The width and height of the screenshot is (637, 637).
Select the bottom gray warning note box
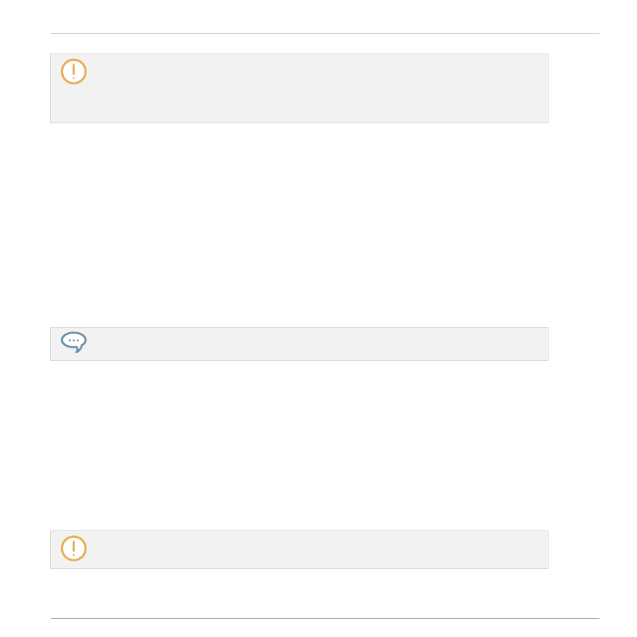point(299,550)
